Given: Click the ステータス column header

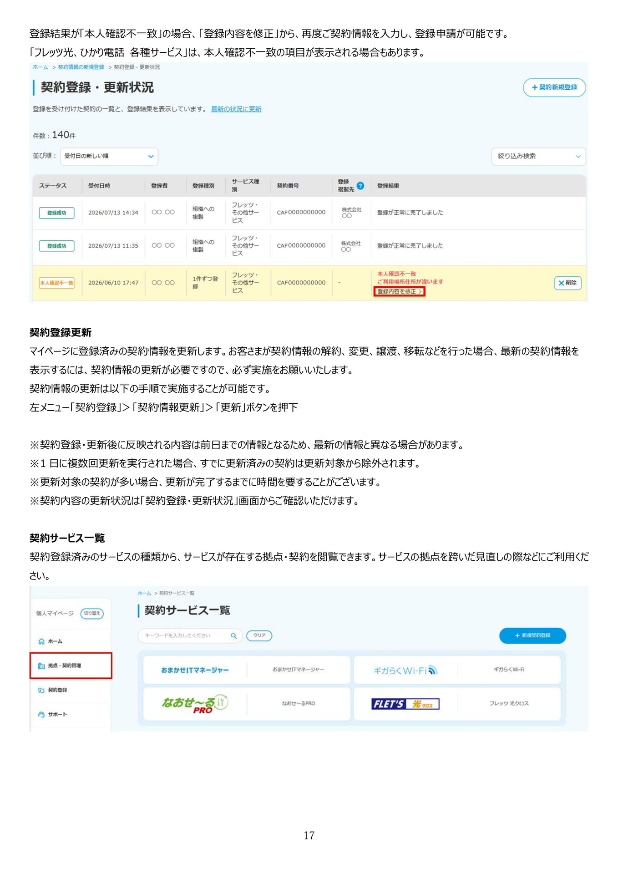Looking at the screenshot, I should tap(53, 186).
